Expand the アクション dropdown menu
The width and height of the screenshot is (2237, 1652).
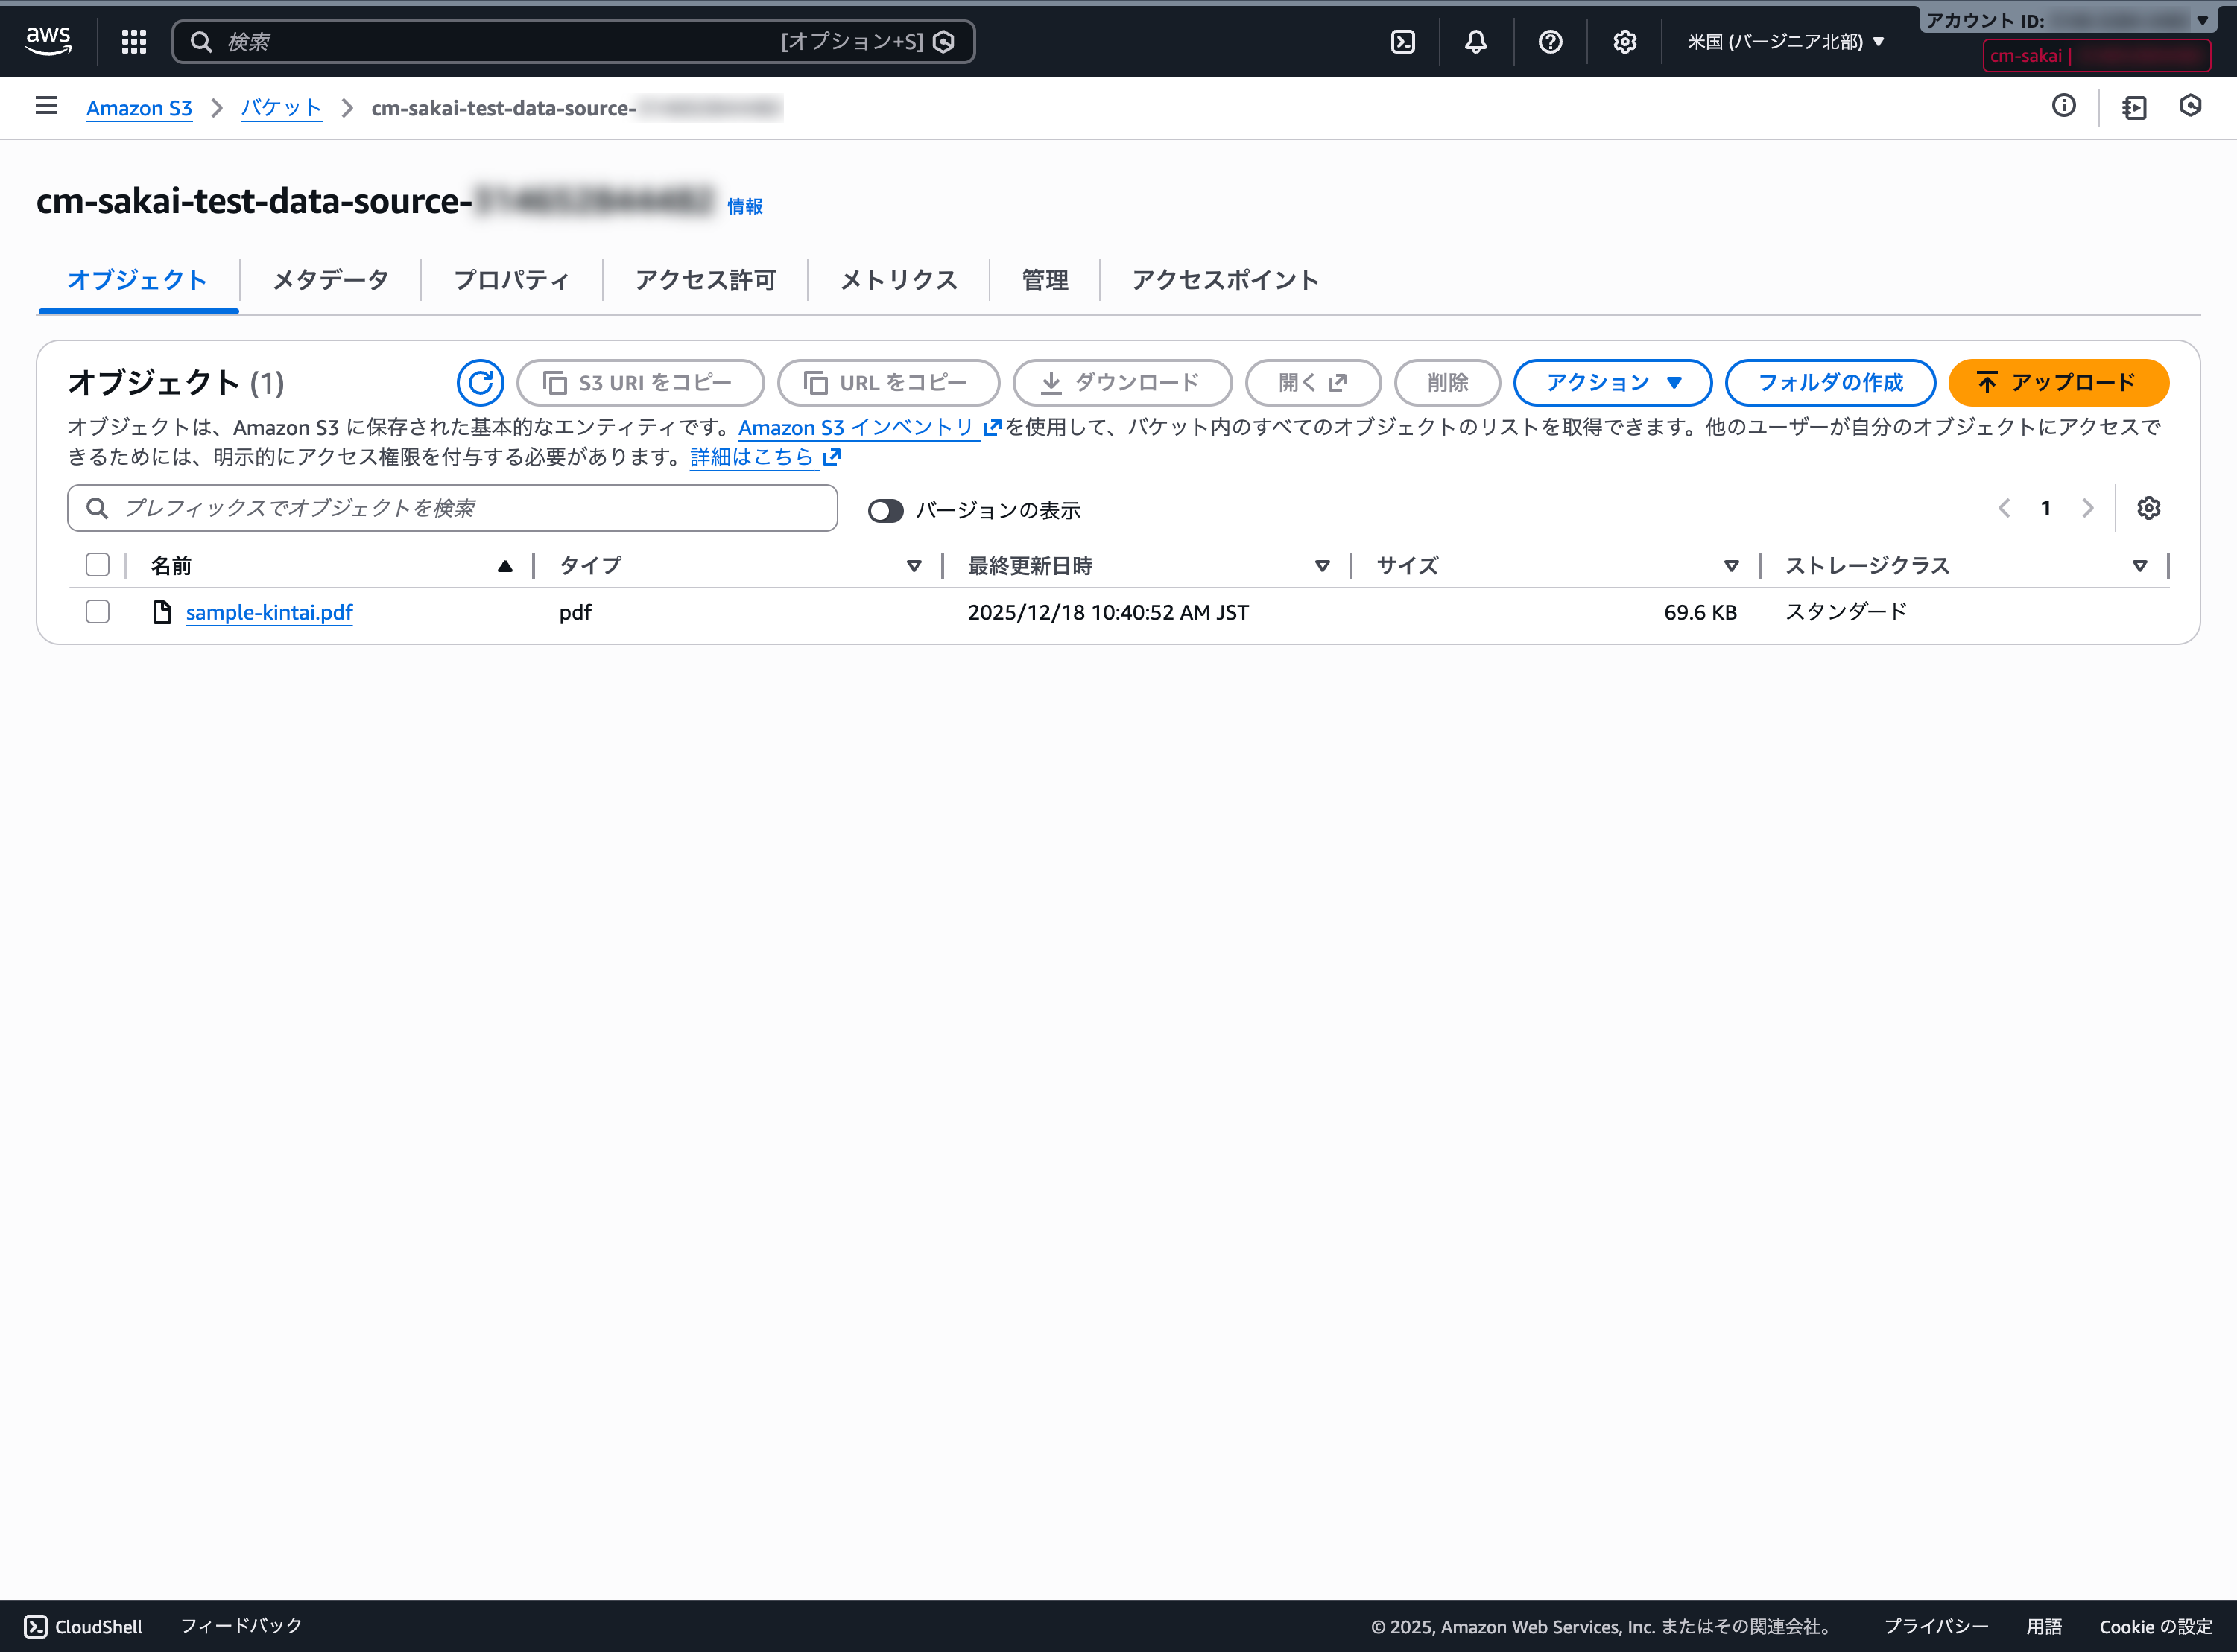tap(1613, 382)
